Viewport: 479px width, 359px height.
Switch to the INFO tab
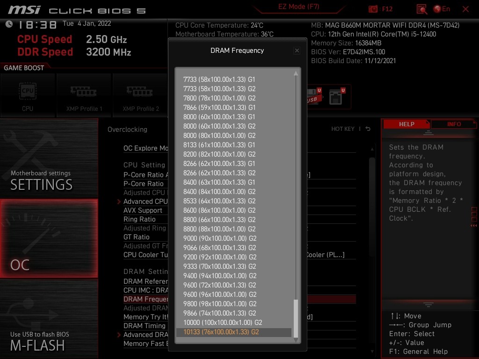coord(454,124)
